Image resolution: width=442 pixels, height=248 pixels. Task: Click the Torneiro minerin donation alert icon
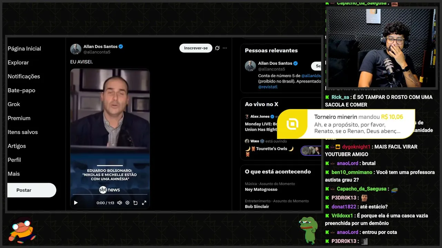[292, 124]
